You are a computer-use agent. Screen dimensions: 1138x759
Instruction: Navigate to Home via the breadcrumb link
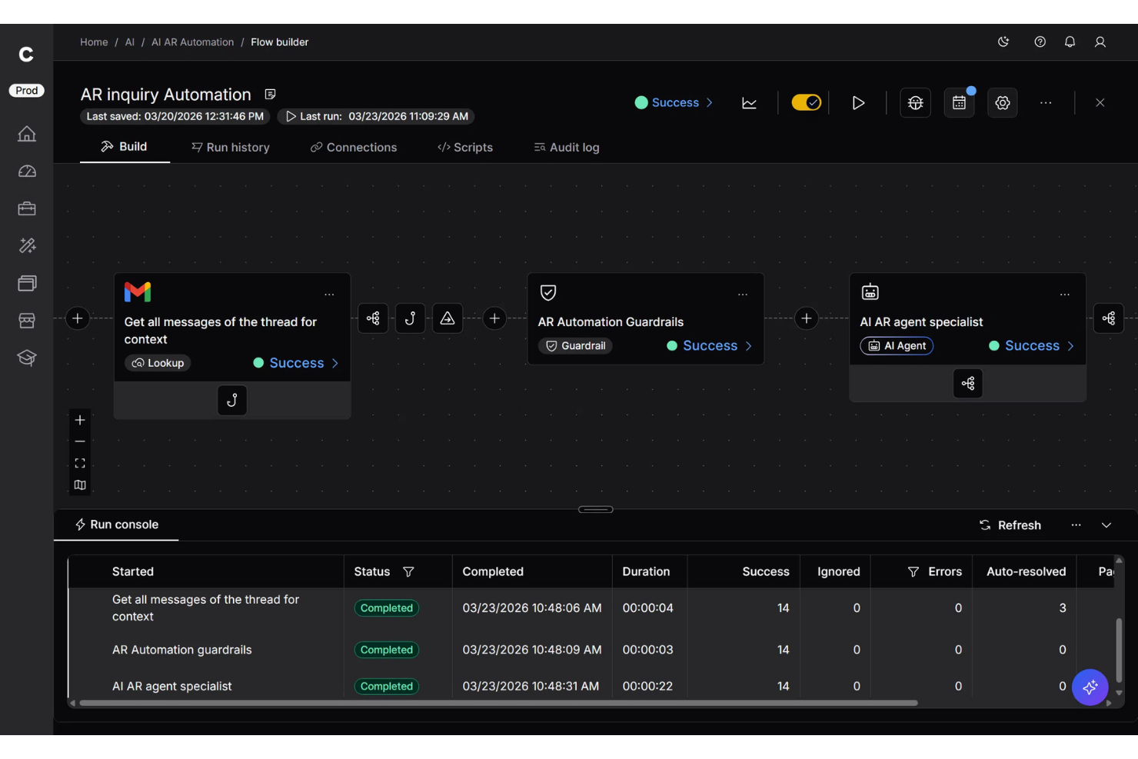coord(94,42)
